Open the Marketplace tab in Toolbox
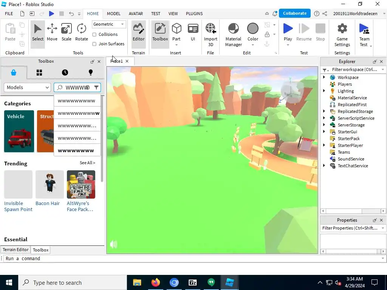This screenshot has width=387, height=290. click(14, 72)
